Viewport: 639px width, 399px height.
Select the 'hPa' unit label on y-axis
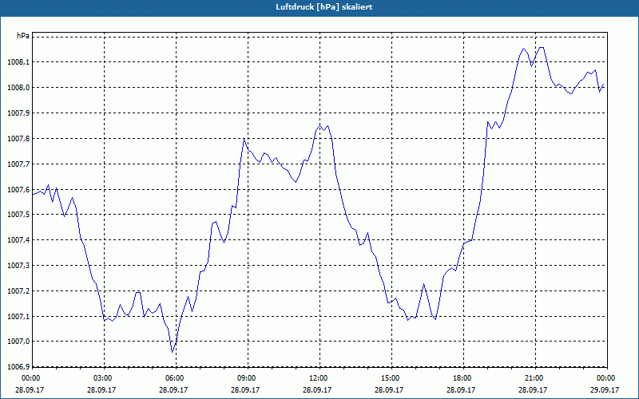[x=23, y=36]
